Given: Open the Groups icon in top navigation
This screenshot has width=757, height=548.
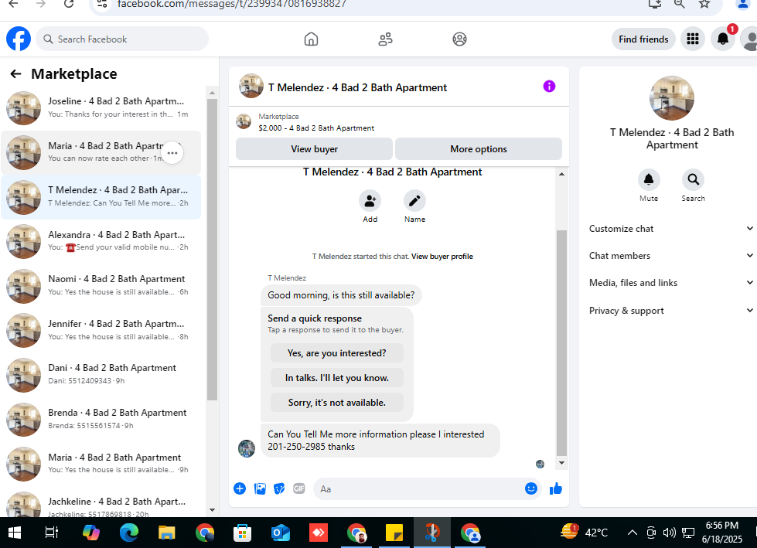Looking at the screenshot, I should tap(459, 39).
